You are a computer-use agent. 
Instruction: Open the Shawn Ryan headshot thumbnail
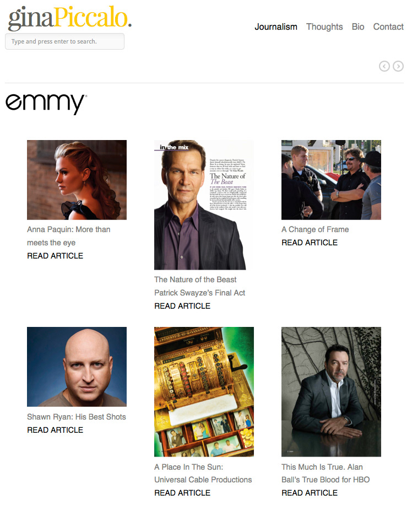tap(77, 367)
